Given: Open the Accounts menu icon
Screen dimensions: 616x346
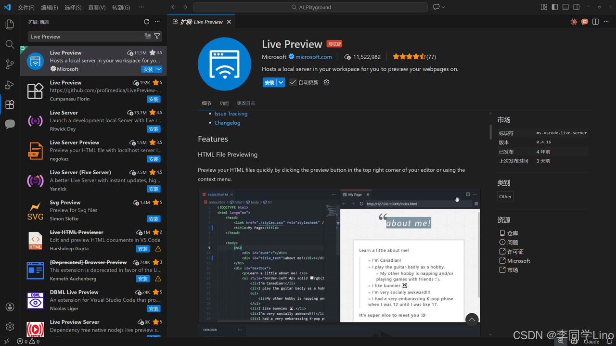Looking at the screenshot, I should pos(10,307).
